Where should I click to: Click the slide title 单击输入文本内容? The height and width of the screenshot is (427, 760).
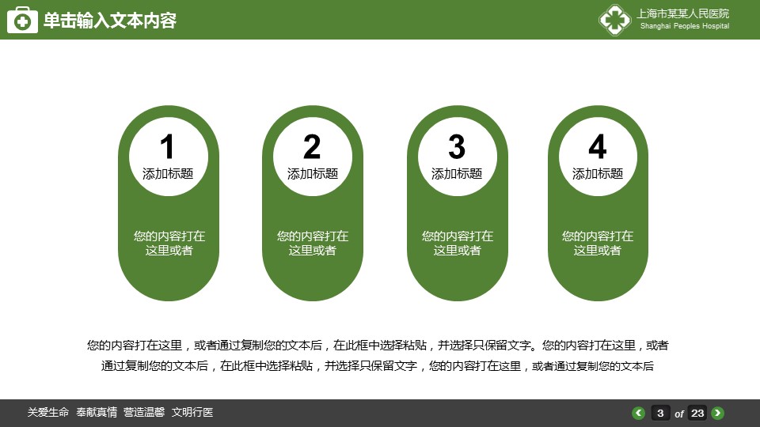coord(109,21)
